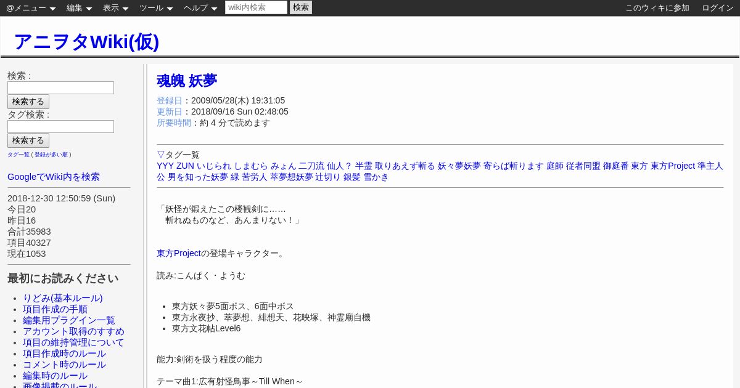This screenshot has height=388, width=740.
Task: Open 項目の維持管理について link
Action: (x=73, y=342)
